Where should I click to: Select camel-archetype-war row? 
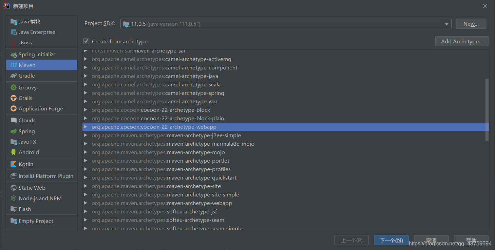coord(286,102)
